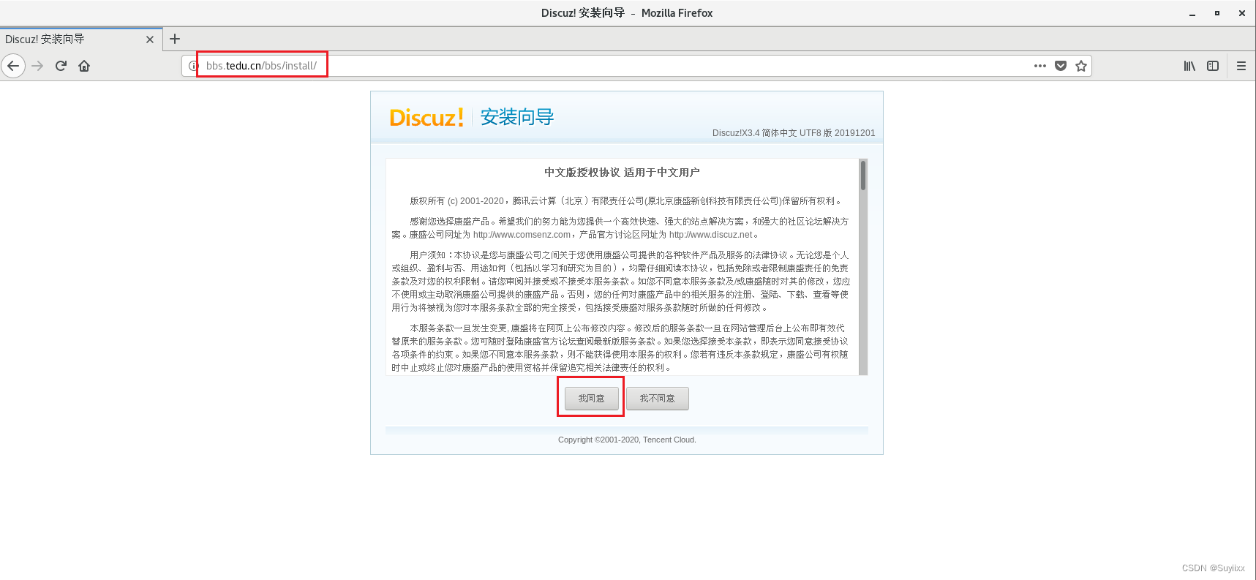1256x580 pixels.
Task: Click the Discuz! logo
Action: [426, 118]
